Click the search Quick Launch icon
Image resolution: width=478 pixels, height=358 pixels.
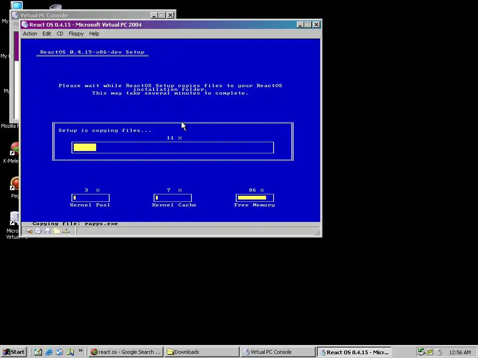coord(70,352)
